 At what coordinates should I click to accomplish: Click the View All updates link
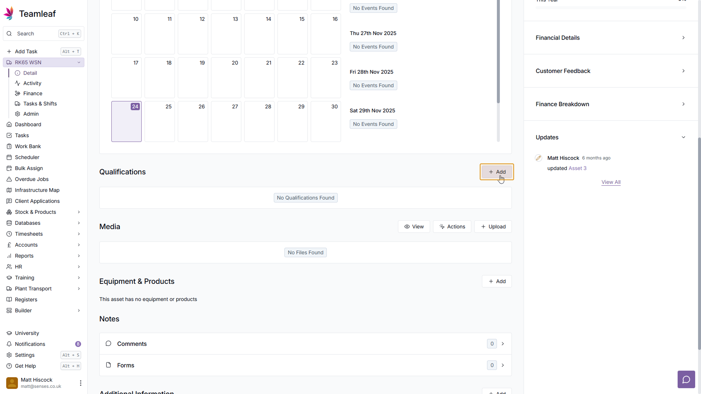click(611, 182)
